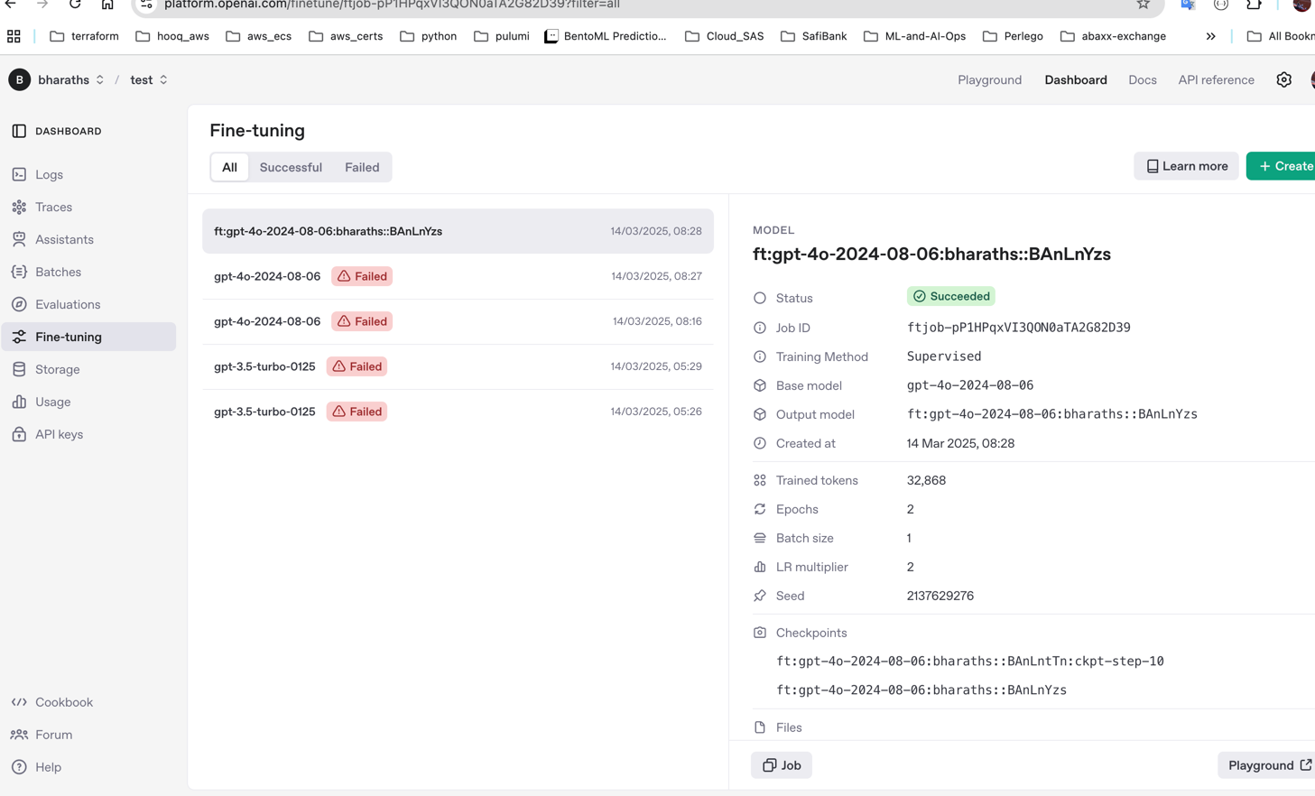Screen dimensions: 1315x796
Task: Select failed gpt-4o job from 08:16
Action: tap(458, 321)
